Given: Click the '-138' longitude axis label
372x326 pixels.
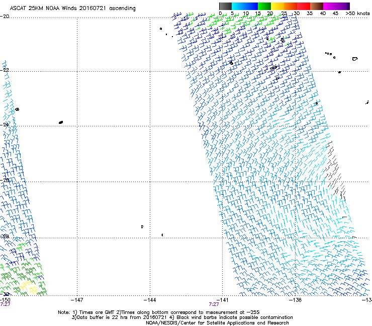Looking at the screenshot, I should [296, 300].
